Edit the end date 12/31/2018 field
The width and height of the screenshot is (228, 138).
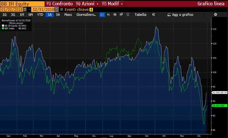pyautogui.click(x=43, y=10)
